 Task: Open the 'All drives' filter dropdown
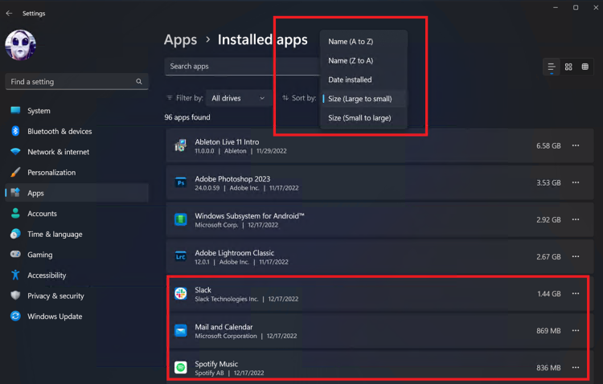pyautogui.click(x=238, y=98)
